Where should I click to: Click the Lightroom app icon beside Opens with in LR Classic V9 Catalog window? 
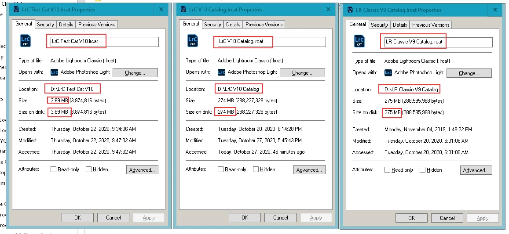pos(388,72)
